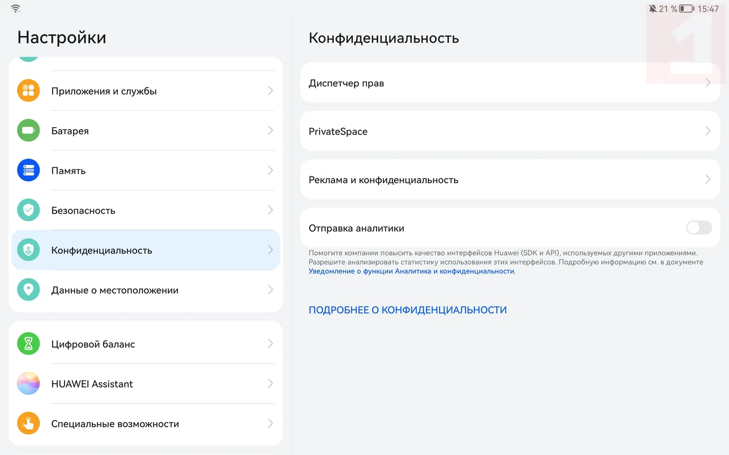Click the orange Apps and services icon
The image size is (729, 455).
pyautogui.click(x=28, y=91)
